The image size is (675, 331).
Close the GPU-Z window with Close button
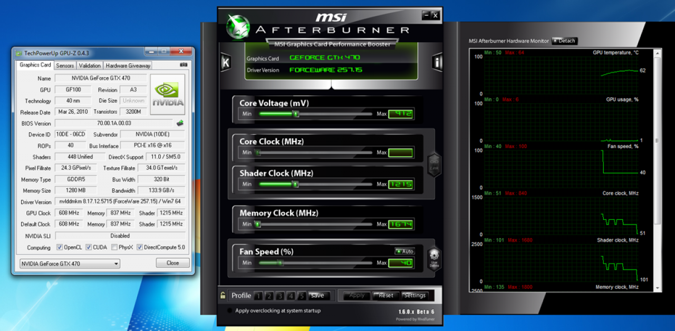tap(172, 263)
